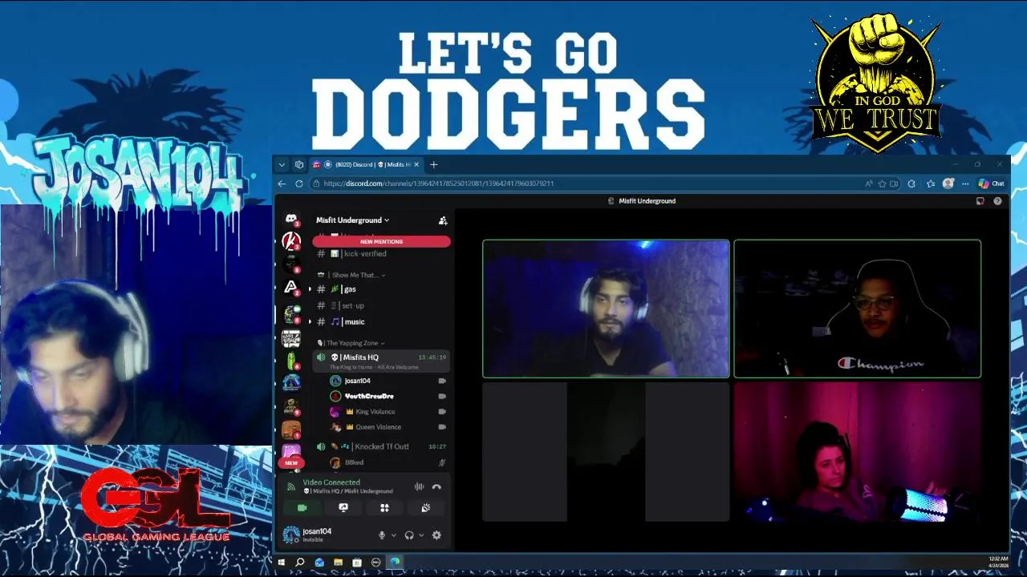
Task: Open the Discord inbox icon at top right
Action: coord(980,201)
